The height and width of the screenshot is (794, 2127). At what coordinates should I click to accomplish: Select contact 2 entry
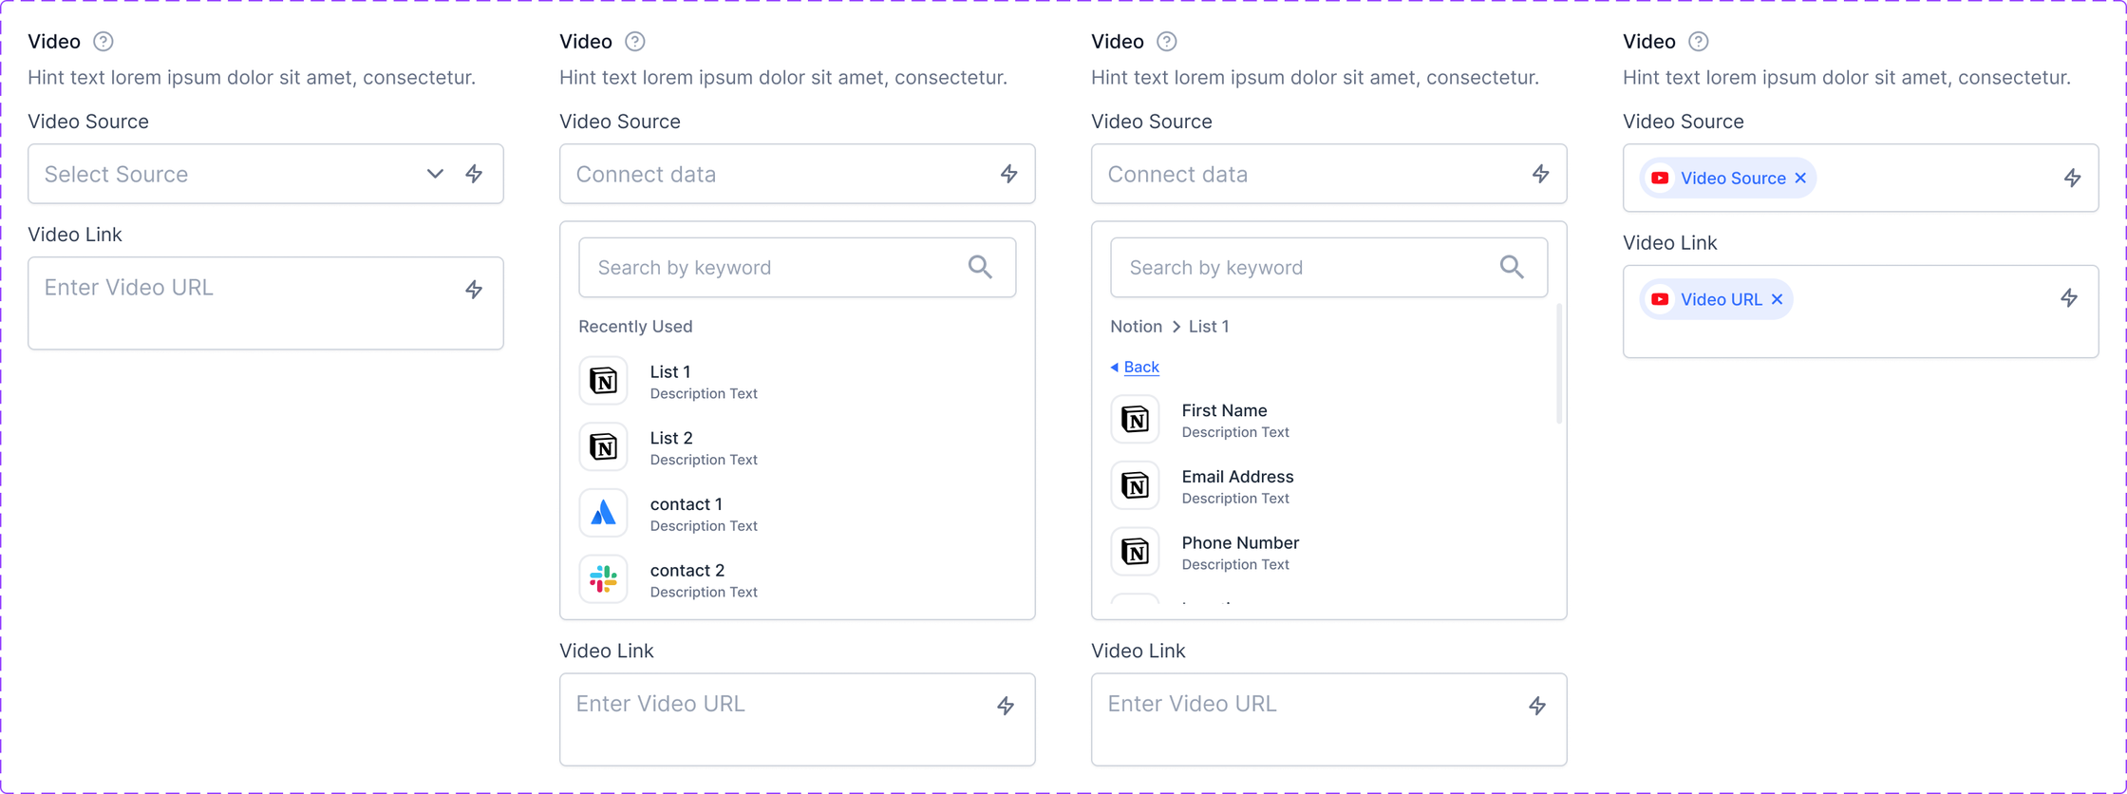(x=798, y=579)
